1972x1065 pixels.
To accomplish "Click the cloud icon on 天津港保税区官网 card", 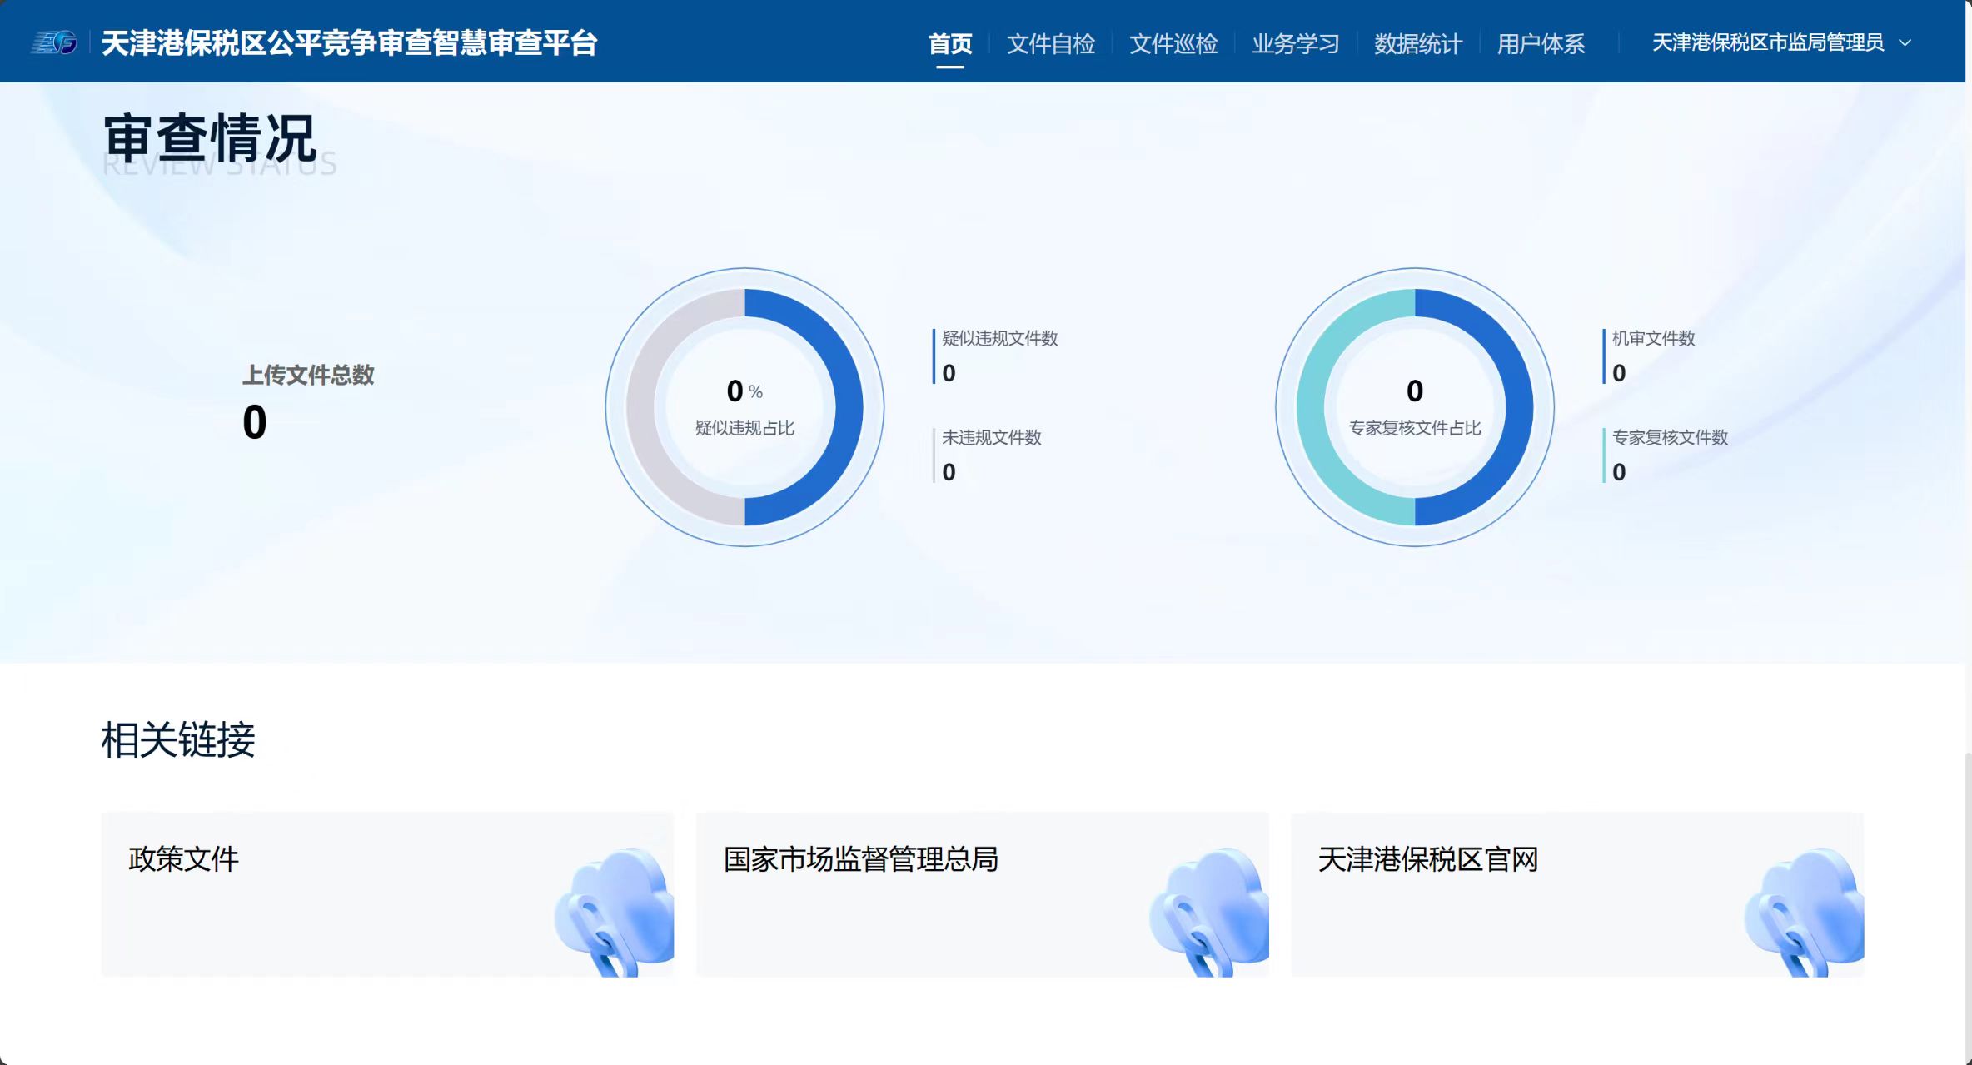I will [1804, 909].
